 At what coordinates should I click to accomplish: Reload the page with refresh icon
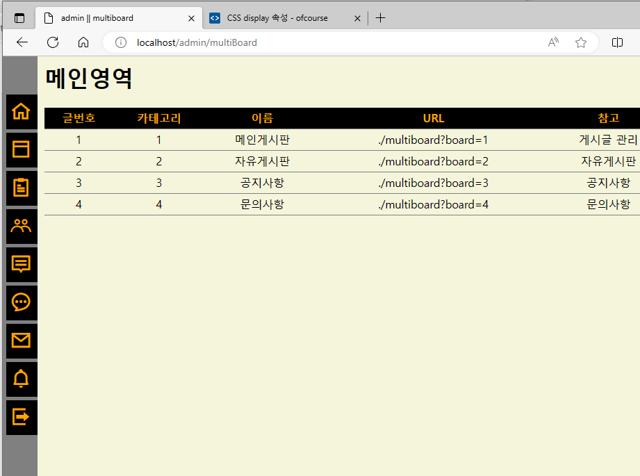pos(53,42)
